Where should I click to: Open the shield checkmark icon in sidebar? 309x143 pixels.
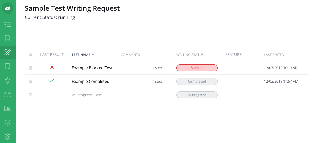click(x=8, y=123)
